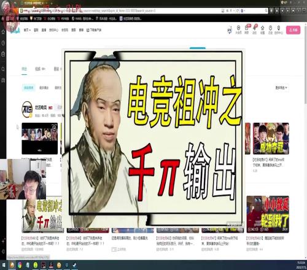Screen dimensions: 307x270
Task: Select the comprehensive results tab
Action: (x=24, y=69)
